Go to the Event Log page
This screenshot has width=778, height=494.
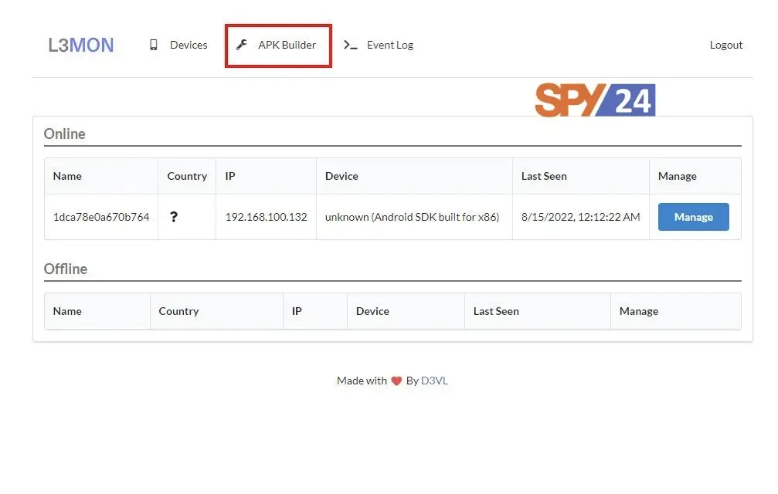click(390, 45)
